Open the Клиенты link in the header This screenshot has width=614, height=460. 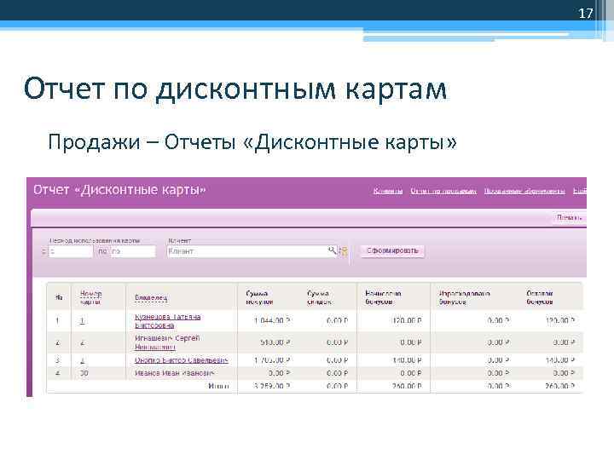tap(388, 191)
